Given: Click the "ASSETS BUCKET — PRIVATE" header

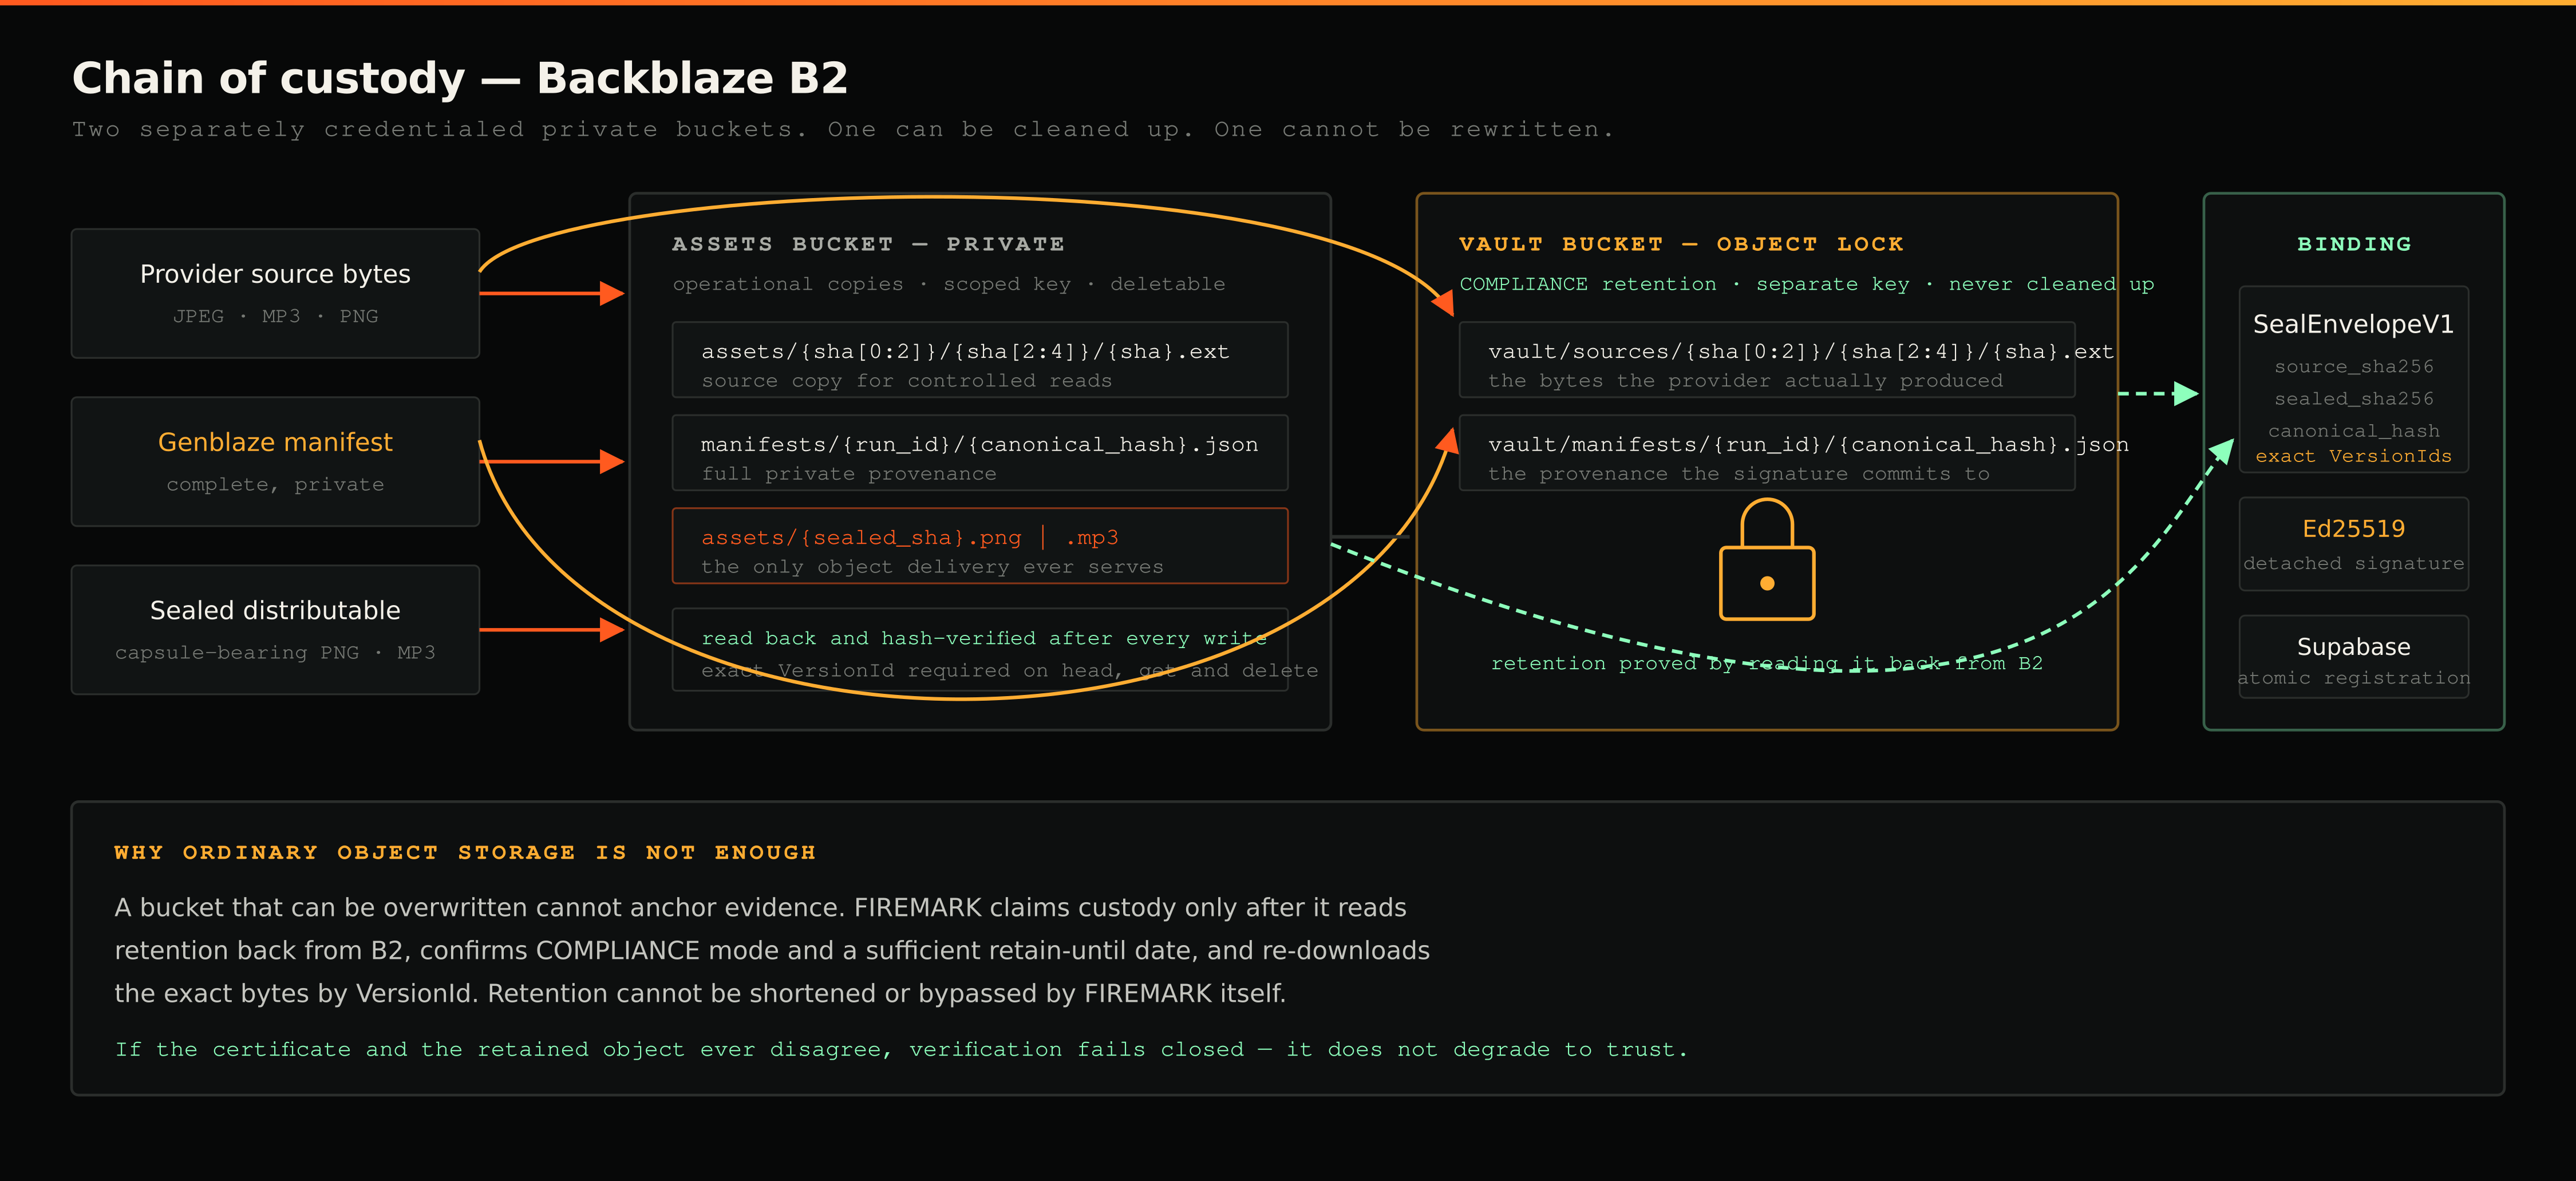Looking at the screenshot, I should pyautogui.click(x=868, y=244).
